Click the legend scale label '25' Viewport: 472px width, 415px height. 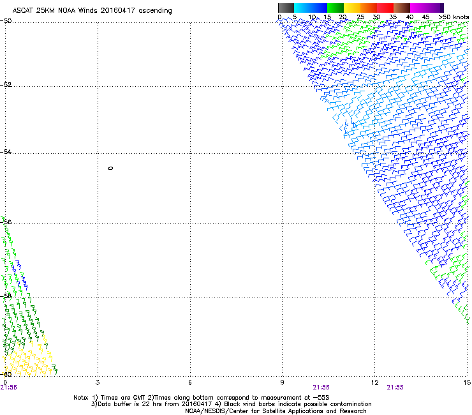pos(360,17)
